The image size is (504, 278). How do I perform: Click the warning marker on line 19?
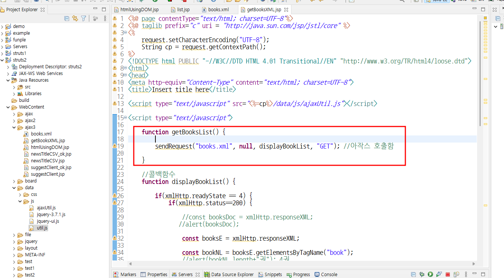click(x=115, y=146)
